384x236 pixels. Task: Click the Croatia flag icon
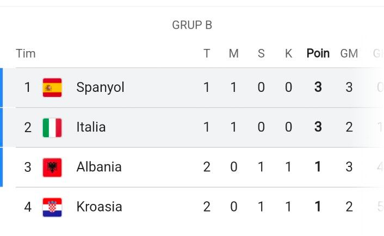point(52,207)
